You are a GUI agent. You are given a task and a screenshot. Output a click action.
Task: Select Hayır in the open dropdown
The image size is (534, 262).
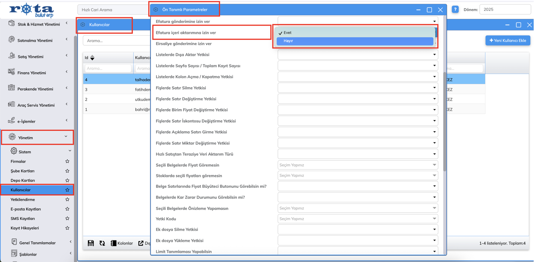[355, 41]
